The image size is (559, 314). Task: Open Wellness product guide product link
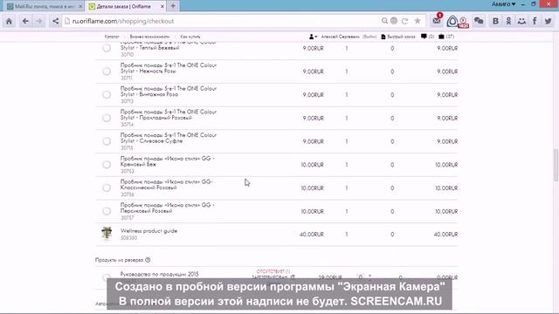[x=148, y=231]
